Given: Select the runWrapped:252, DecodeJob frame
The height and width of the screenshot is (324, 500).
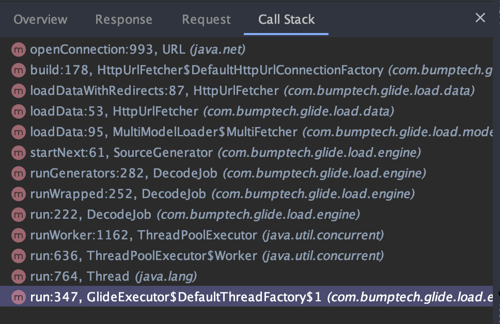Looking at the screenshot, I should tap(246, 194).
